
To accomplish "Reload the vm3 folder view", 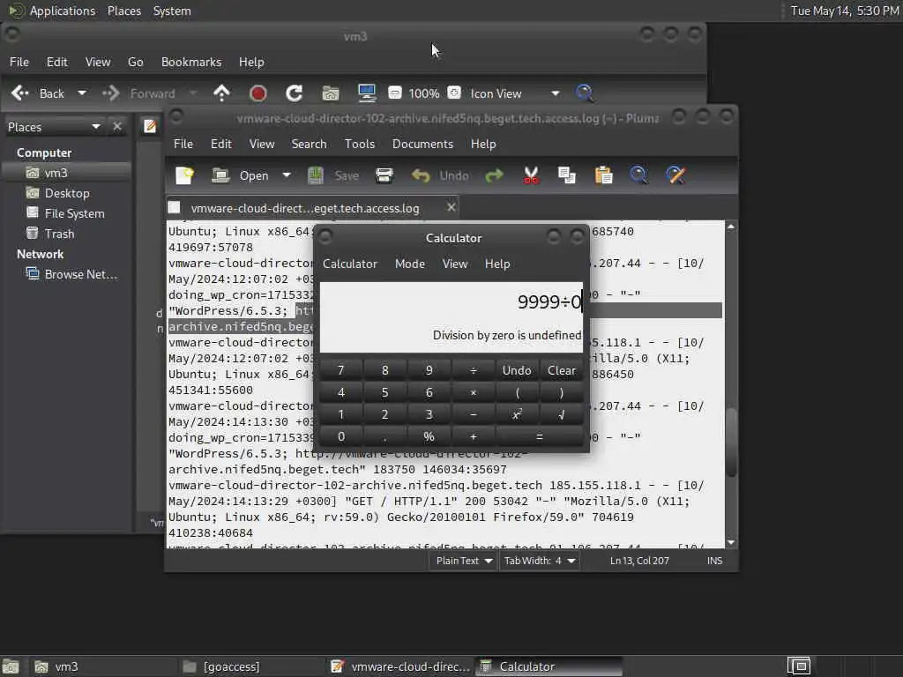I will 295,93.
